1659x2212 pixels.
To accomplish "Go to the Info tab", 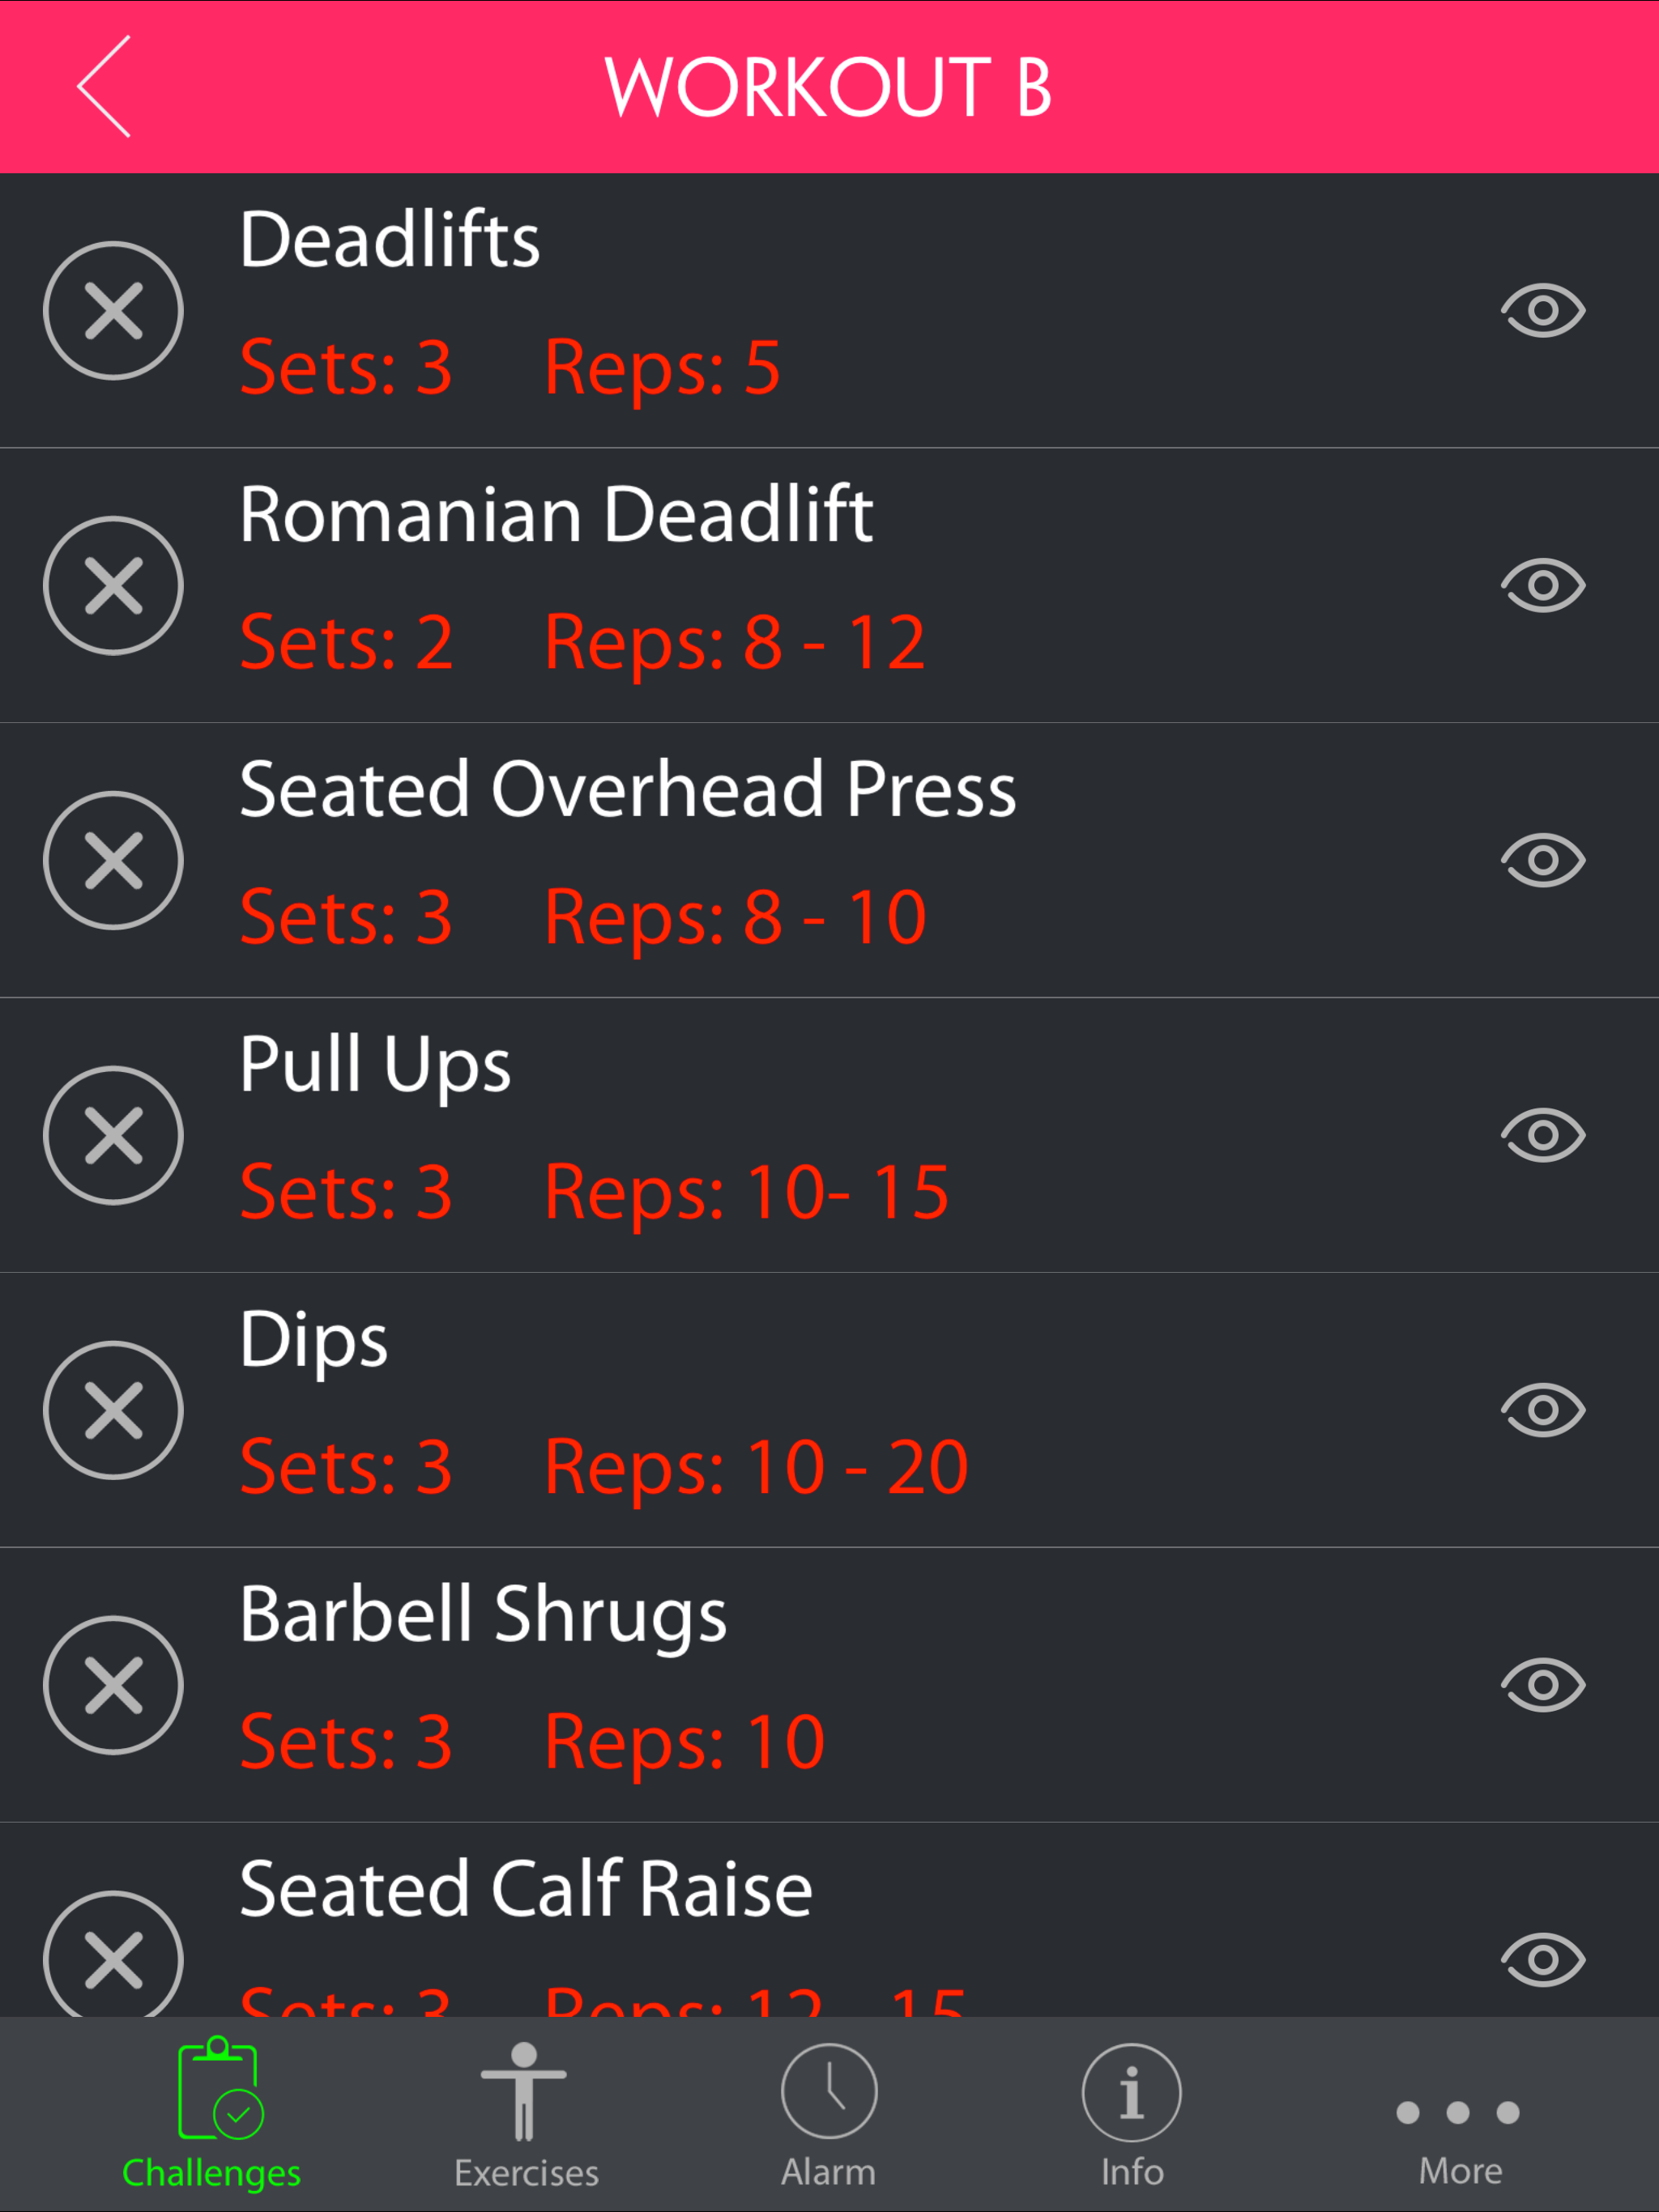I will click(x=1132, y=2114).
